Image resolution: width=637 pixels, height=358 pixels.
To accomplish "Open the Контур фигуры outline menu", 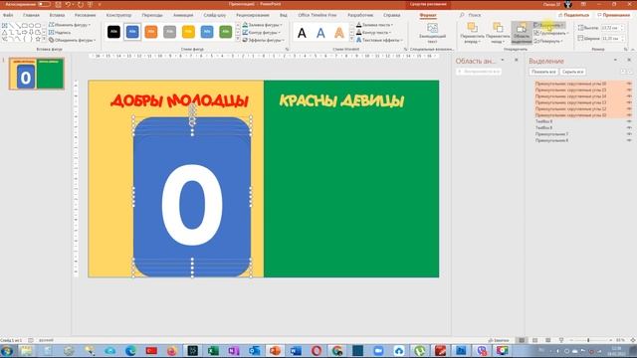I will coord(262,33).
